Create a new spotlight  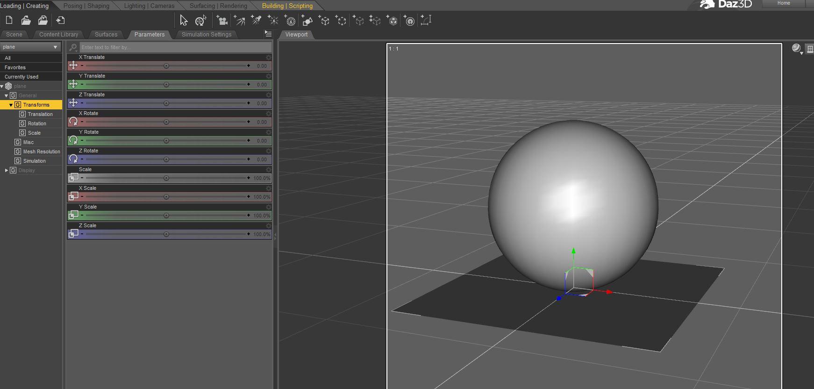(x=256, y=20)
